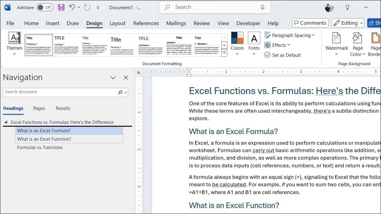Viewport: 381px width, 214px height.
Task: Jump to 'What is an Excel Function?' navigation item
Action: pos(69,139)
